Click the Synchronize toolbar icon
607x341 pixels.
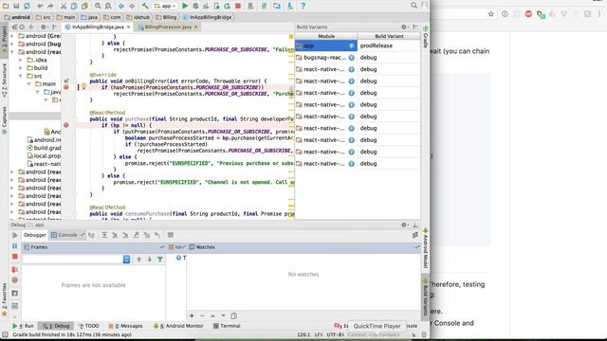coord(27,6)
